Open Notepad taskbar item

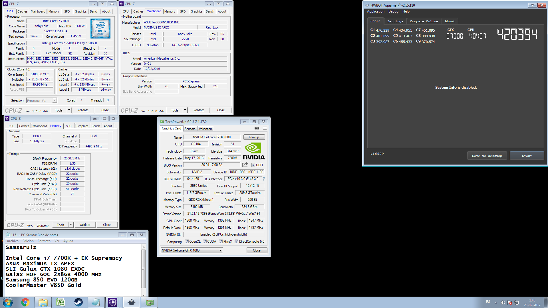pos(96,302)
